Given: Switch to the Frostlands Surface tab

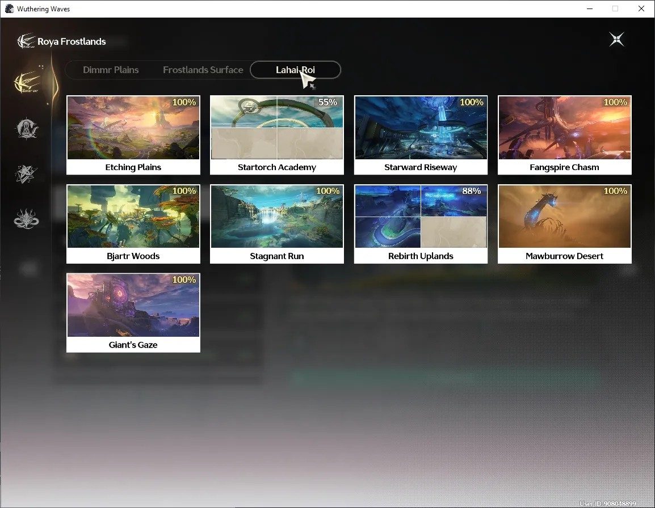Looking at the screenshot, I should 203,70.
